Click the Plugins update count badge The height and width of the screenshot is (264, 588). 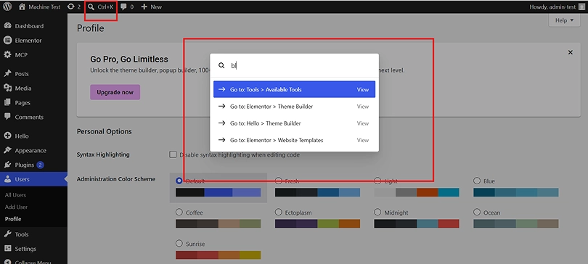click(x=41, y=165)
